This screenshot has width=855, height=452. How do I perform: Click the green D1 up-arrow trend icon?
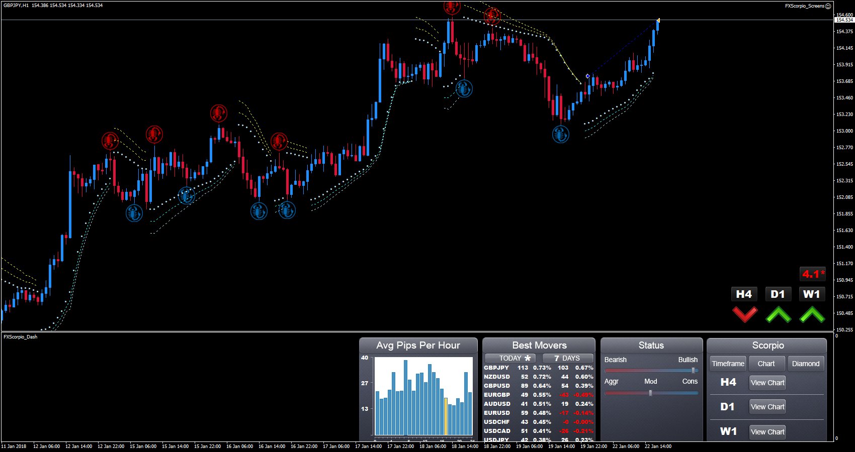pos(778,314)
